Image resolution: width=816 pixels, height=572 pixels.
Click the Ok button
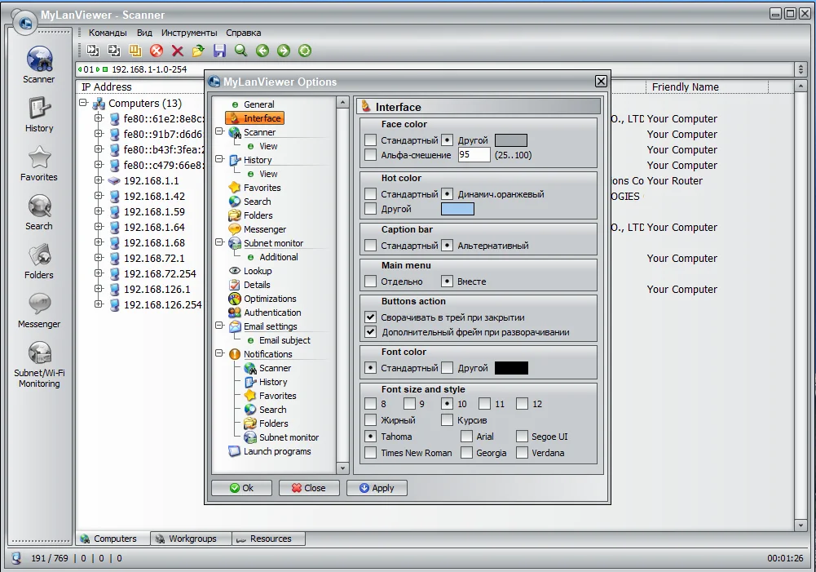[241, 488]
